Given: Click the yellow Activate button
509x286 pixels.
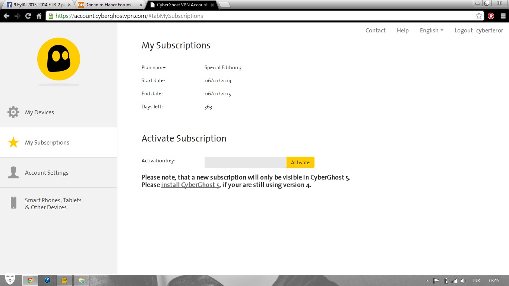Looking at the screenshot, I should [300, 162].
